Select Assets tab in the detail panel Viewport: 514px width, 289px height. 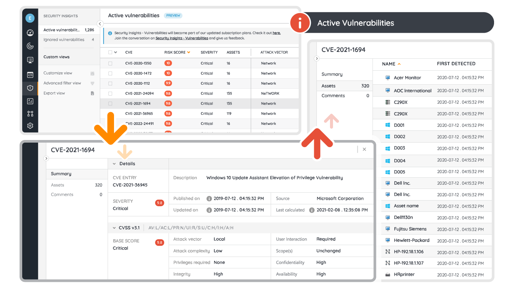[77, 185]
